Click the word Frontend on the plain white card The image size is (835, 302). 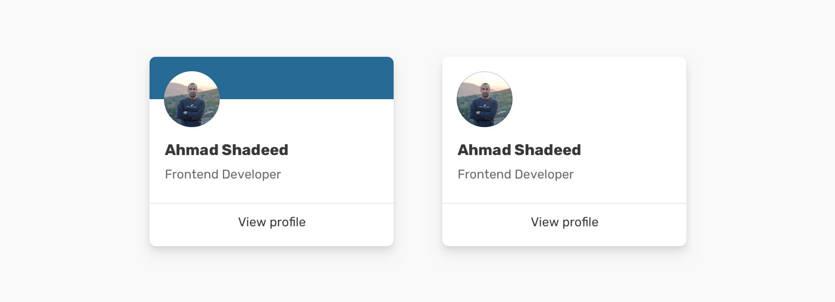pos(484,174)
